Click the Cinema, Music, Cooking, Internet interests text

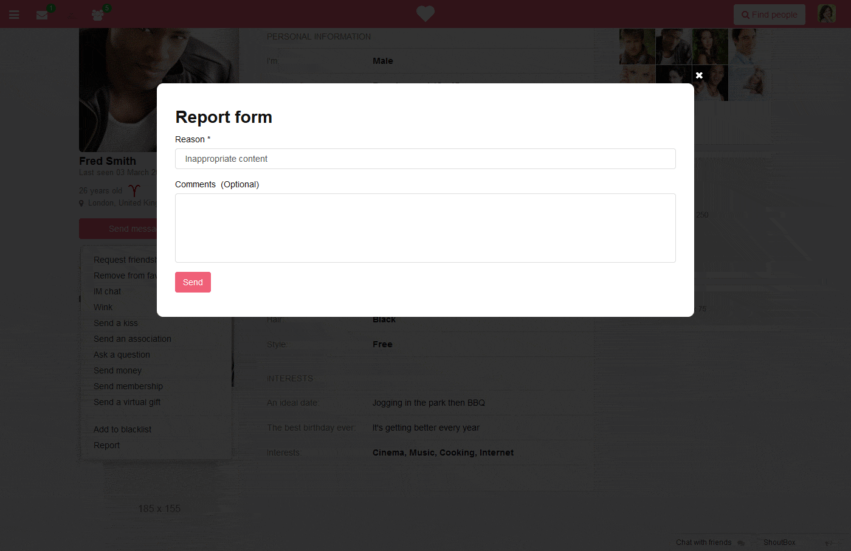443,452
